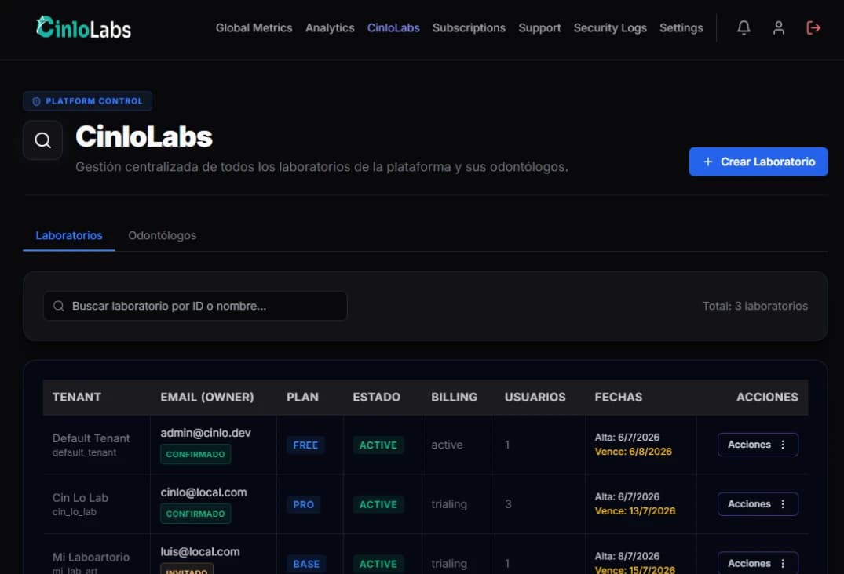
Task: Switch to the Laboratorios tab
Action: point(69,235)
